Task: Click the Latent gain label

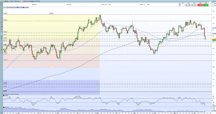Action: [34, 4]
